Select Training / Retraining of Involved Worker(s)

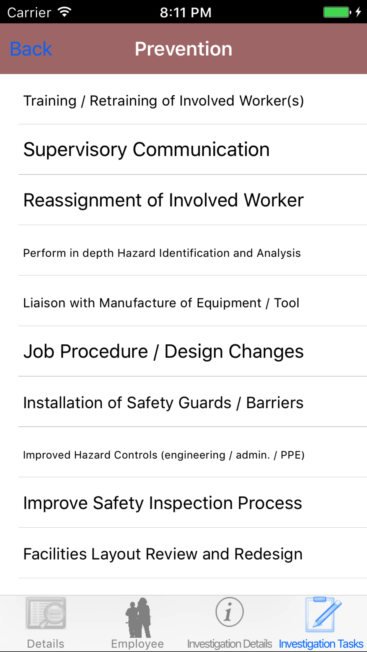163,101
